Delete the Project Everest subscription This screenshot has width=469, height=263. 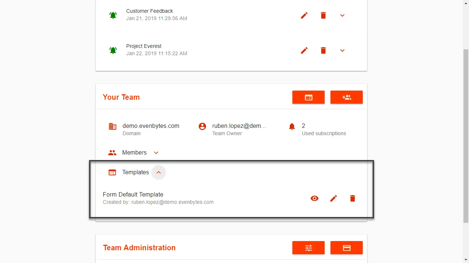[323, 50]
